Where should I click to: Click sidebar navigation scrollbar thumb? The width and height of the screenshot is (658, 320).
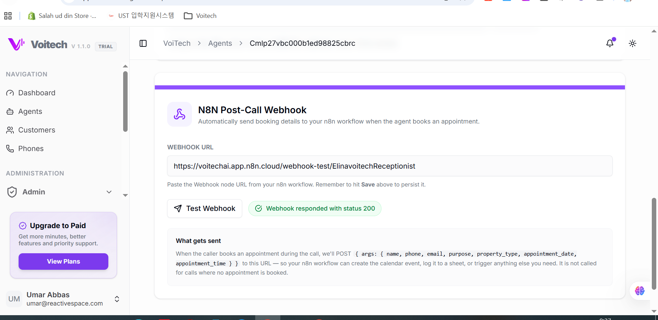pyautogui.click(x=125, y=102)
